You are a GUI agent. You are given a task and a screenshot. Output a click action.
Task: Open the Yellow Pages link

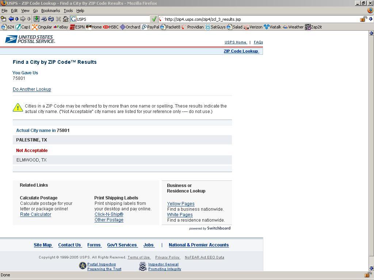(x=181, y=204)
